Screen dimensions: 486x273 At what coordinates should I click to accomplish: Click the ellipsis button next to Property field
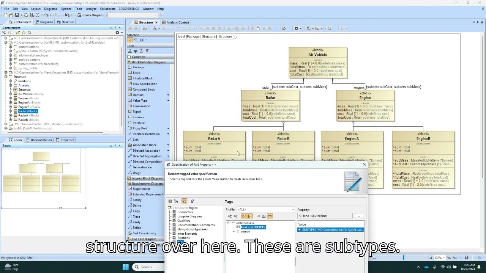[x=359, y=216]
